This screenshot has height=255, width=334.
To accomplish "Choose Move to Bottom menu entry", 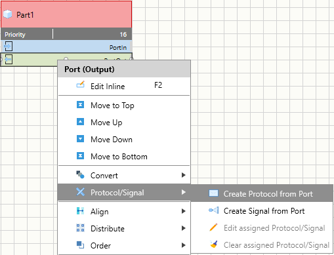I will pos(124,156).
